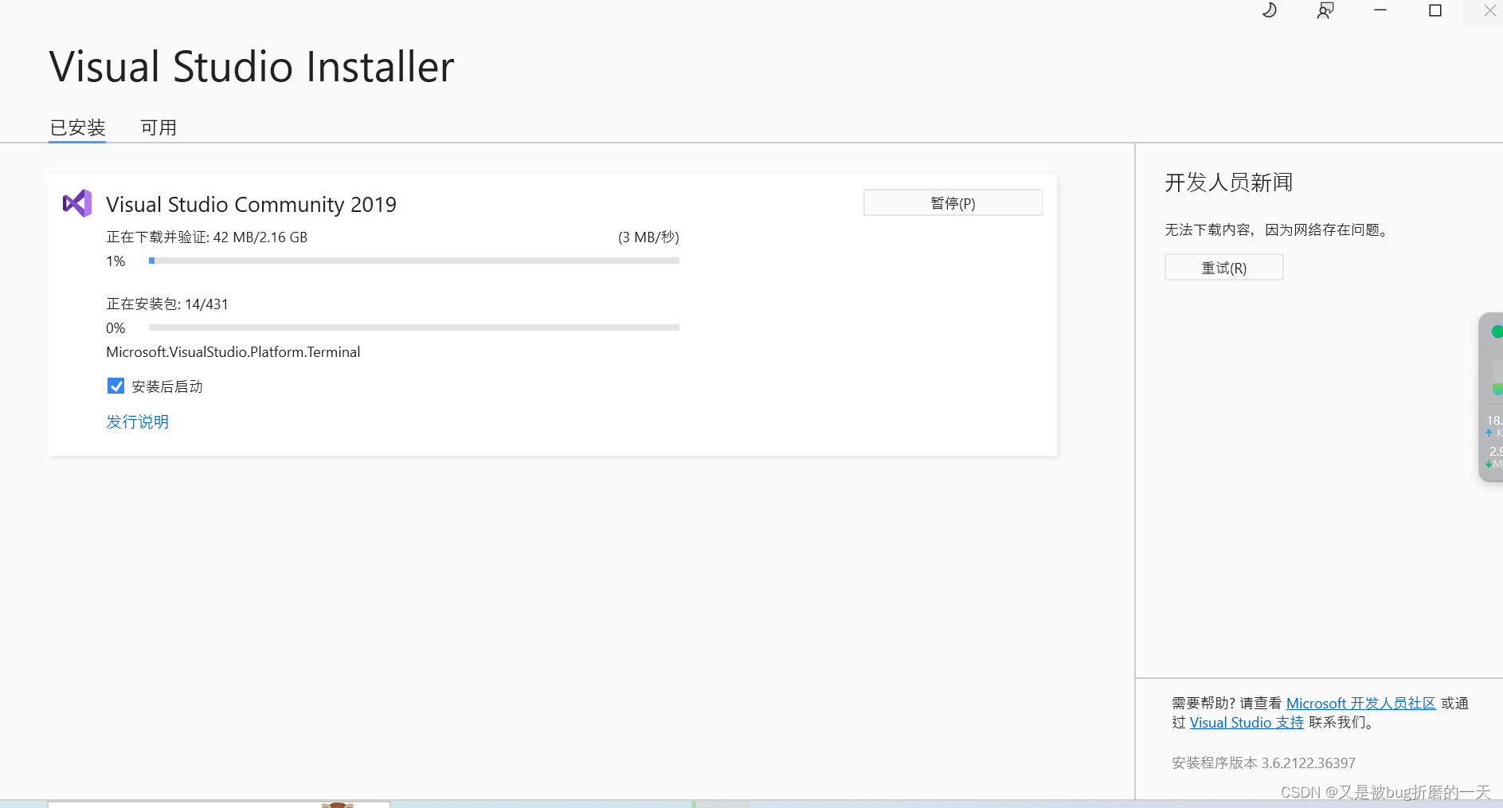Switch to the 已安装 tab
Viewport: 1503px width, 808px height.
pos(76,127)
